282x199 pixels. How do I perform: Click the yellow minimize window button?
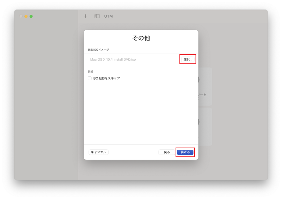point(26,16)
